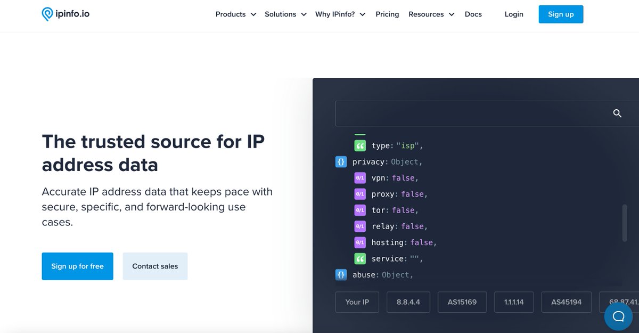This screenshot has height=333, width=639.
Task: Expand the Why IPinfo? menu
Action: point(341,14)
